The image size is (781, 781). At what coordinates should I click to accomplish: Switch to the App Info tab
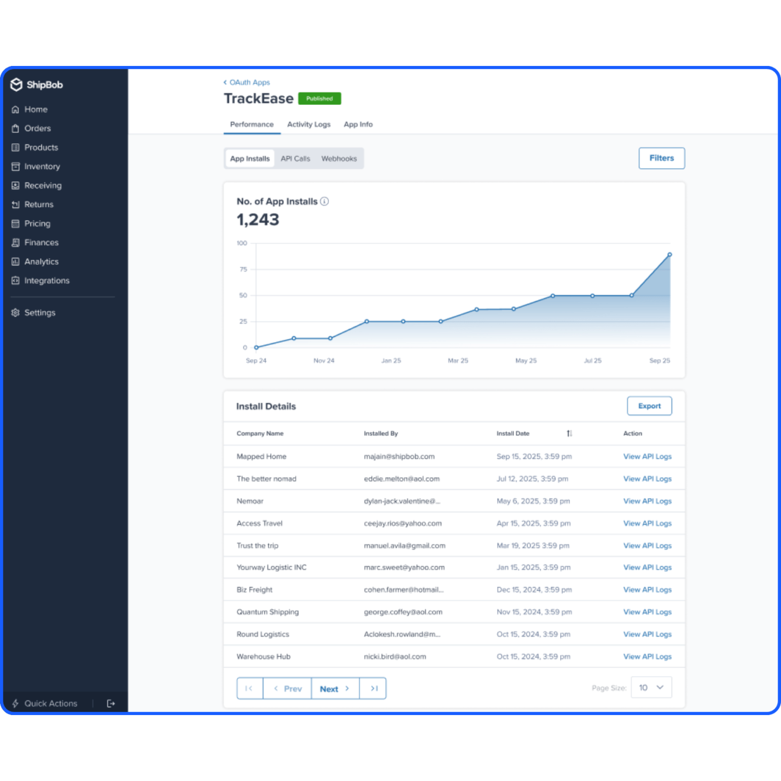(x=358, y=124)
